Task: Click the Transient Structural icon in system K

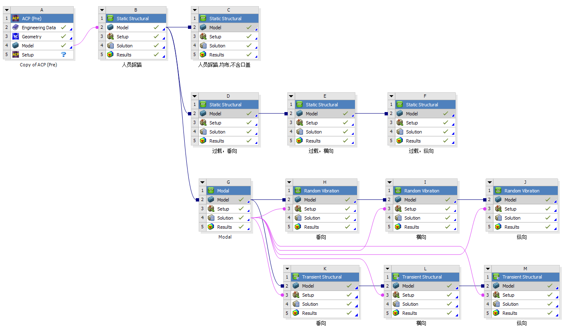Action: tap(296, 276)
